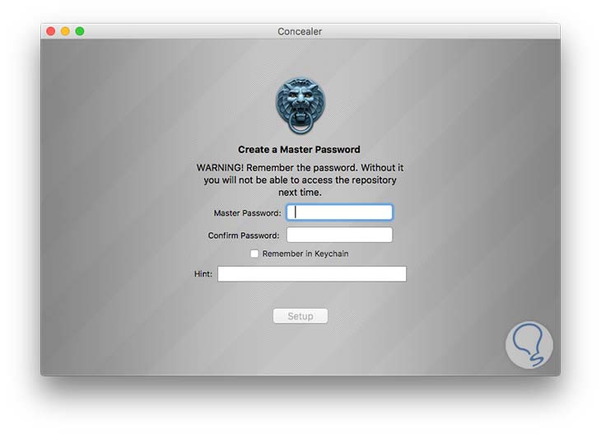Close the Concealer window with red button
The image size is (601, 434).
click(x=50, y=31)
